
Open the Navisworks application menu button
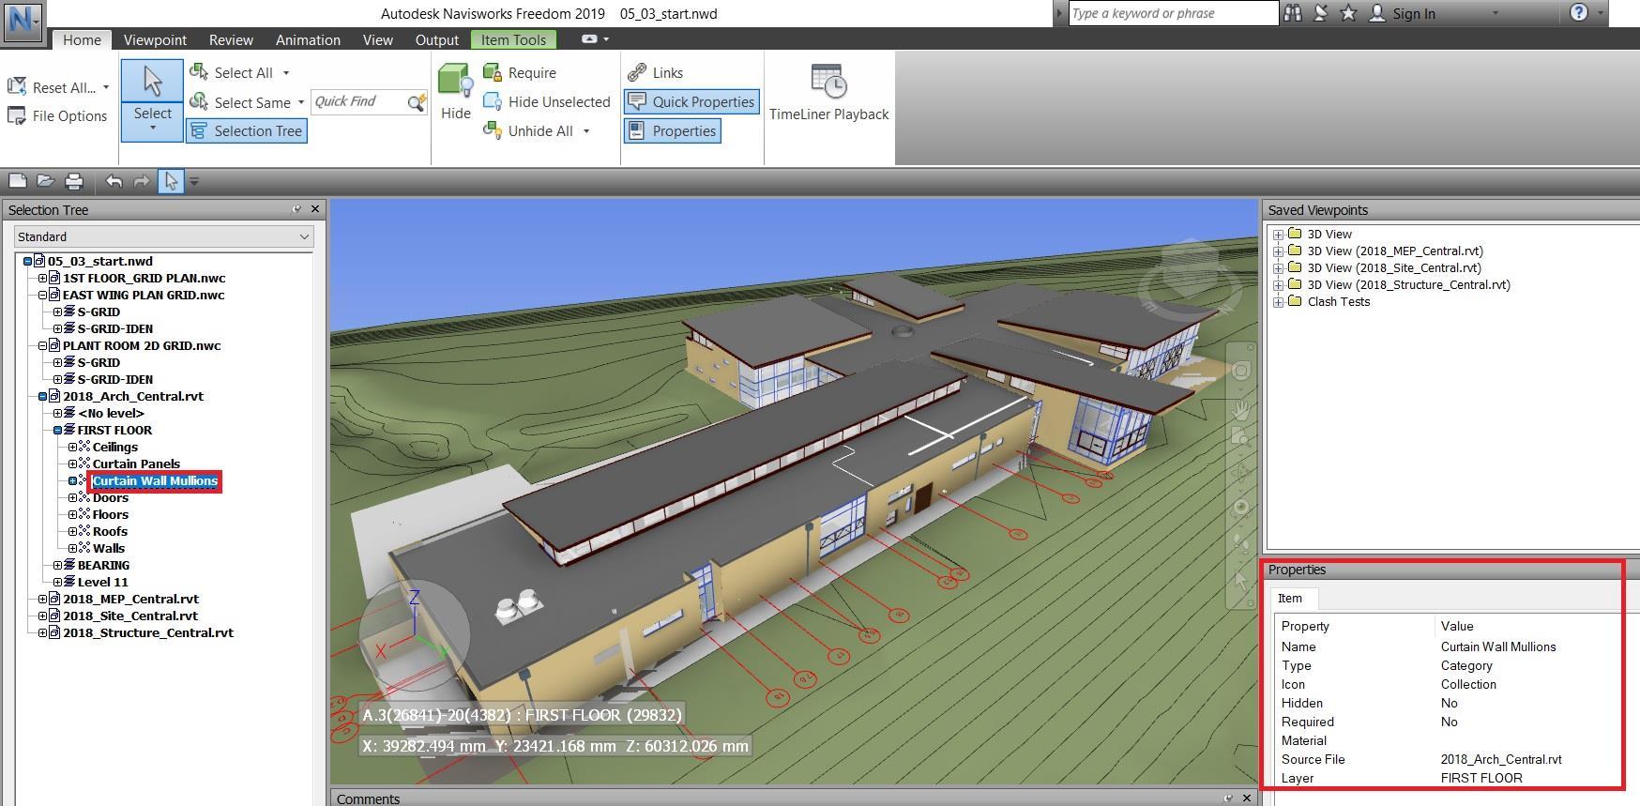coord(22,22)
